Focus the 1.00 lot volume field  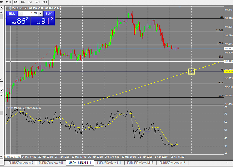tap(30, 13)
